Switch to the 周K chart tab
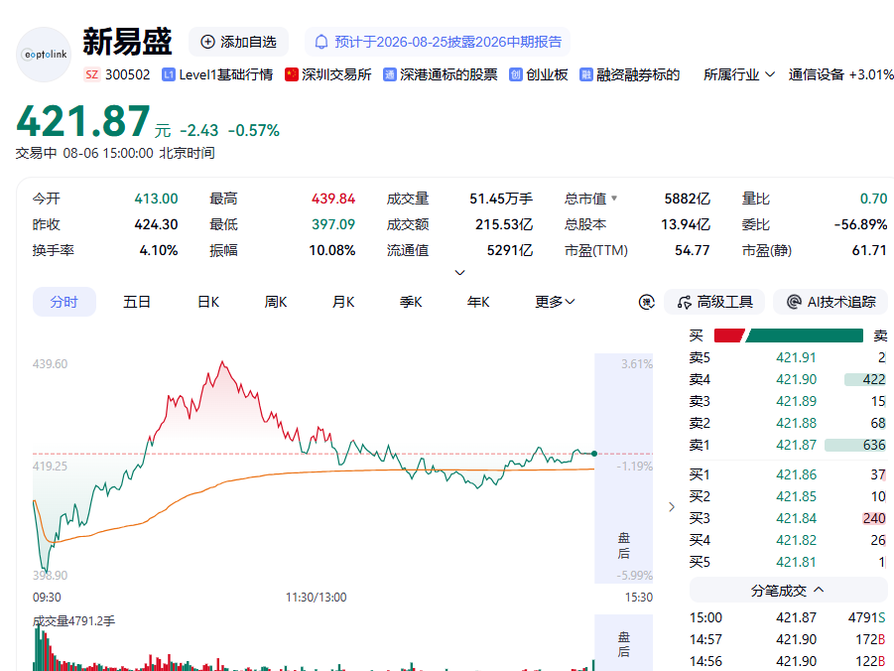Image resolution: width=894 pixels, height=671 pixels. [276, 302]
